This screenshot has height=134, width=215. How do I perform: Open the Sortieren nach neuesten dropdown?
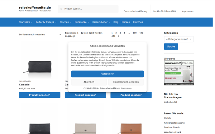pyautogui.click(x=40, y=35)
